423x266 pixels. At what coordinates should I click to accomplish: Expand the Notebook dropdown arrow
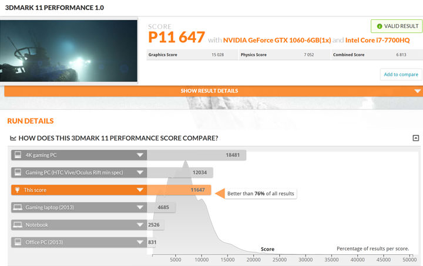pyautogui.click(x=140, y=224)
